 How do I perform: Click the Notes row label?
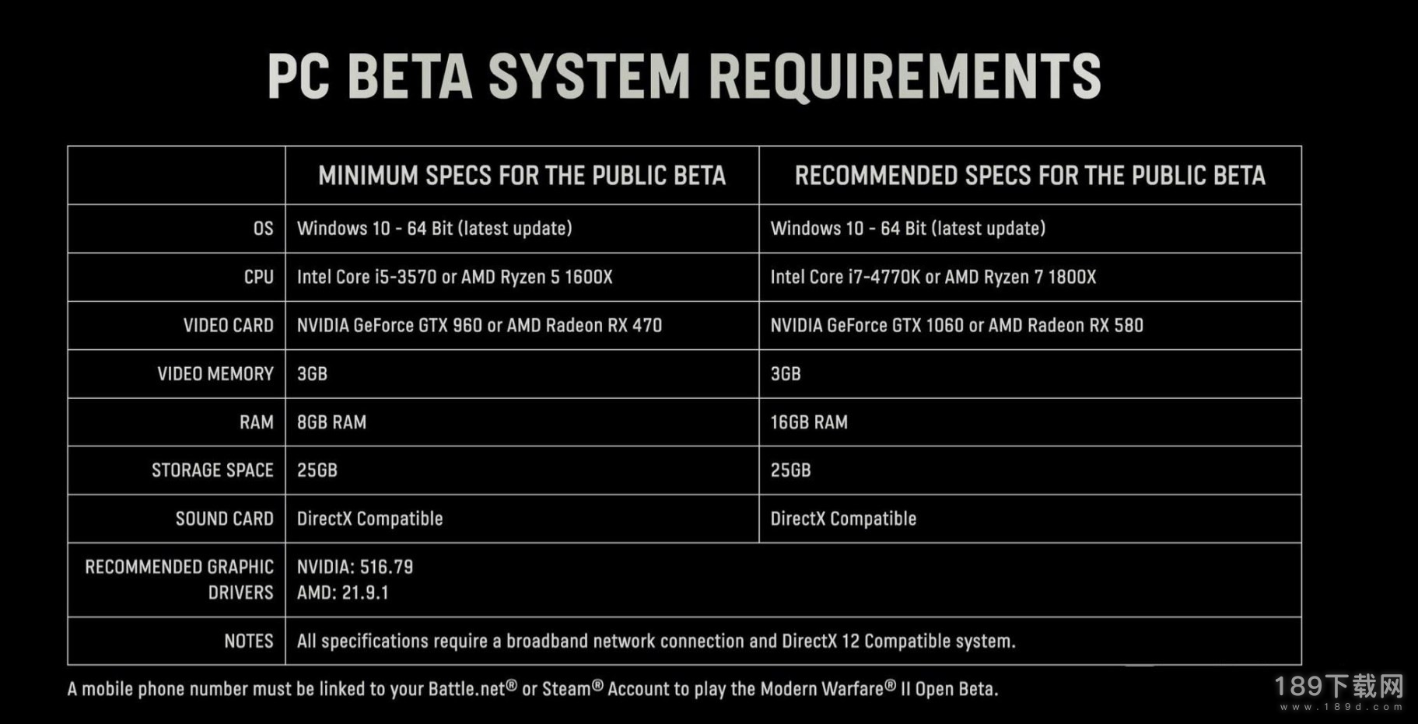click(248, 641)
